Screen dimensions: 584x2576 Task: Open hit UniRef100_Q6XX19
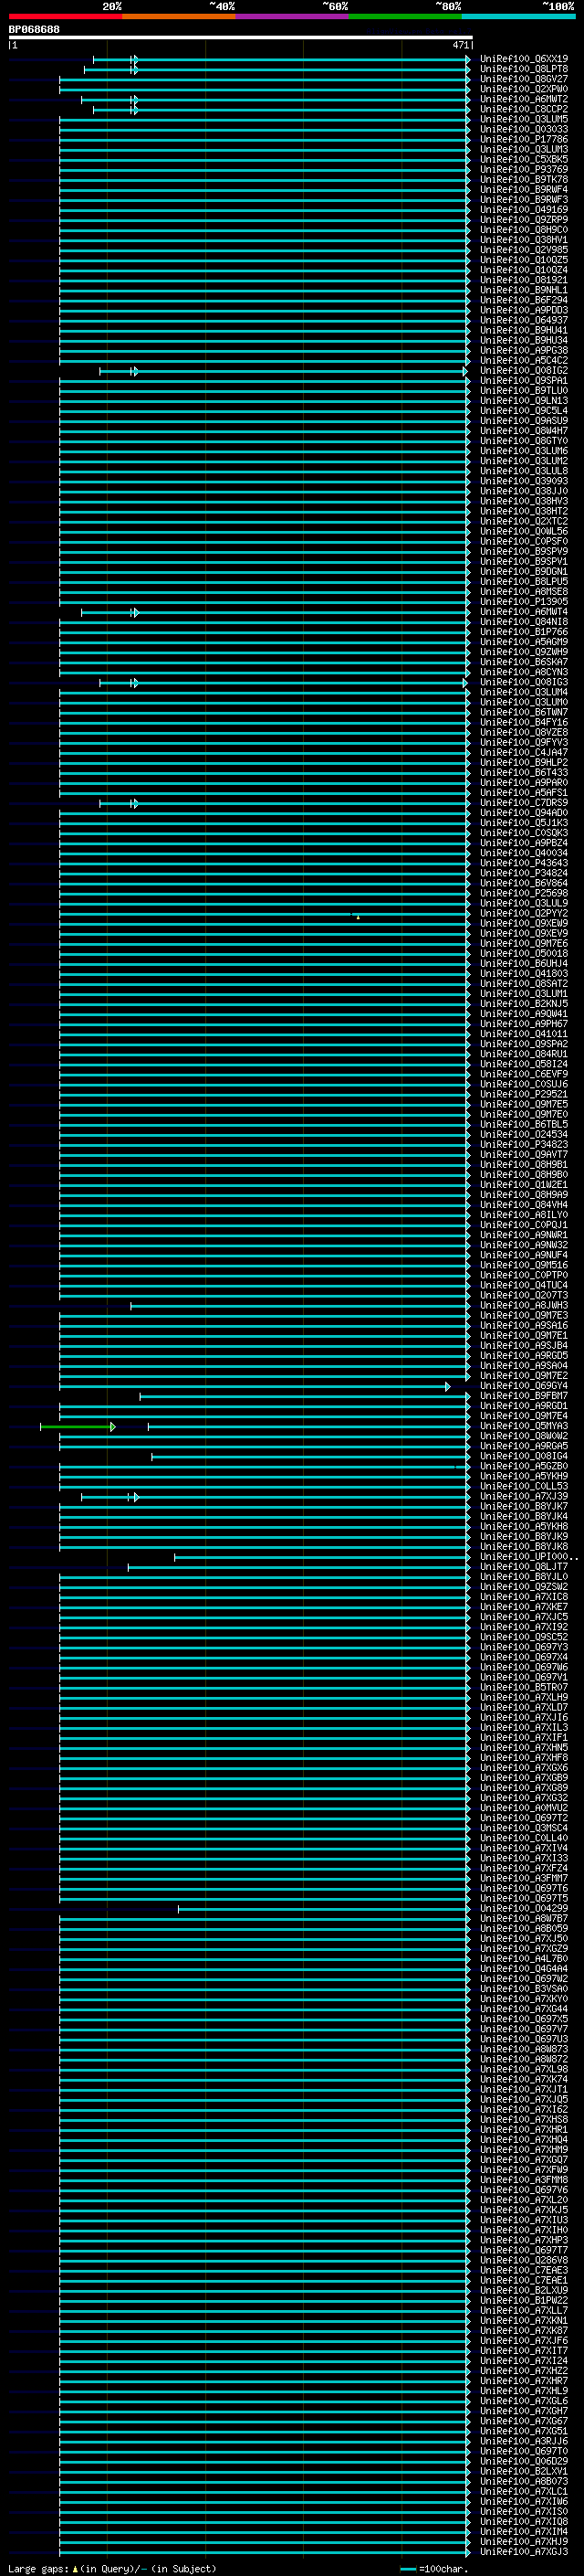point(524,59)
